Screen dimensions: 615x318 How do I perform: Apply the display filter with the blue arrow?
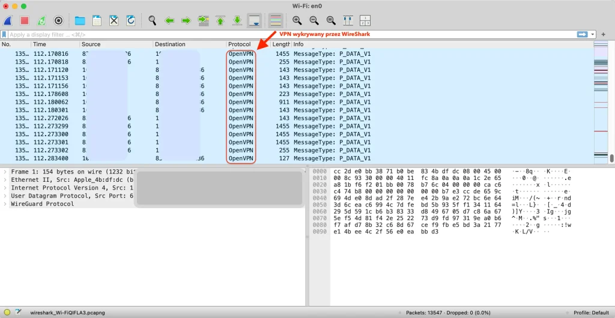(x=582, y=34)
